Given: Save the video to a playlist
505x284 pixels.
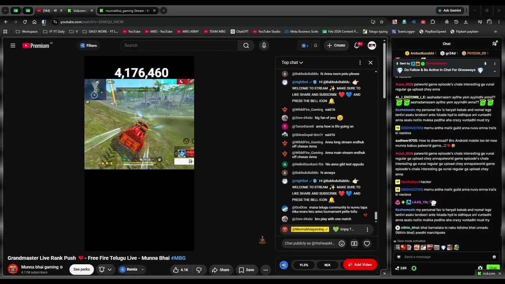Looking at the screenshot, I should pos(246,270).
